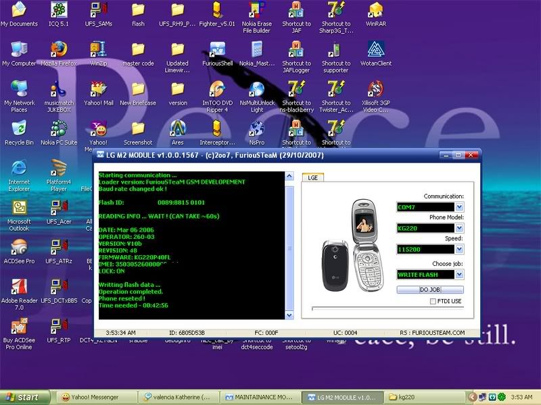Click the ID: 6B05D53B status entry

[187, 333]
